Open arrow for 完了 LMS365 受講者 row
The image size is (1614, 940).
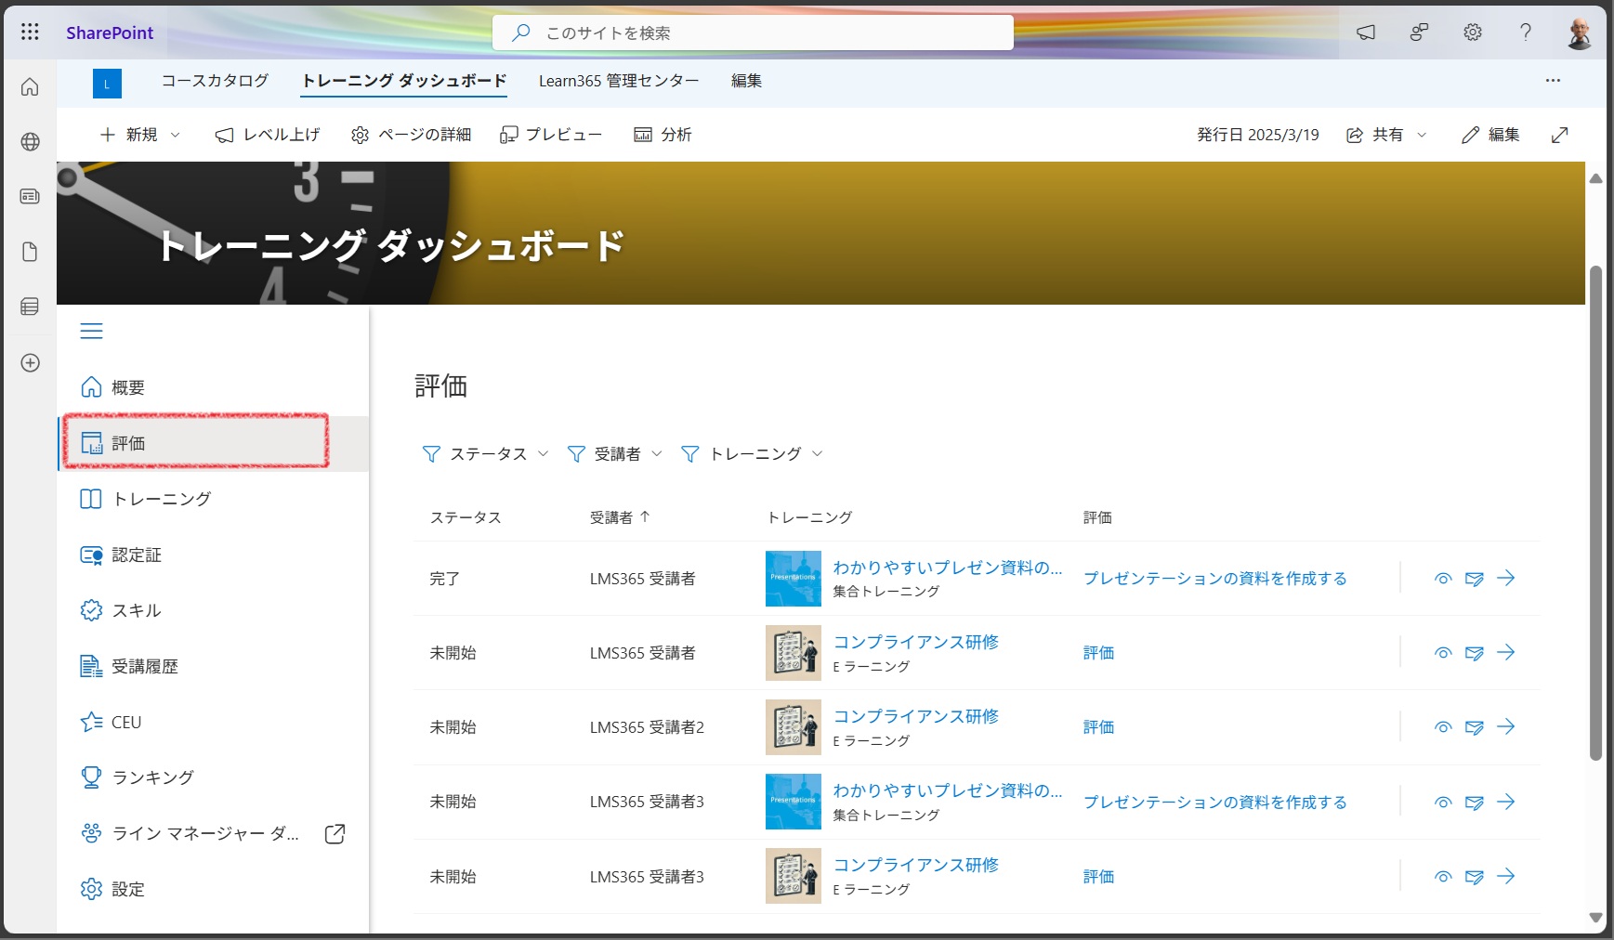[1506, 578]
